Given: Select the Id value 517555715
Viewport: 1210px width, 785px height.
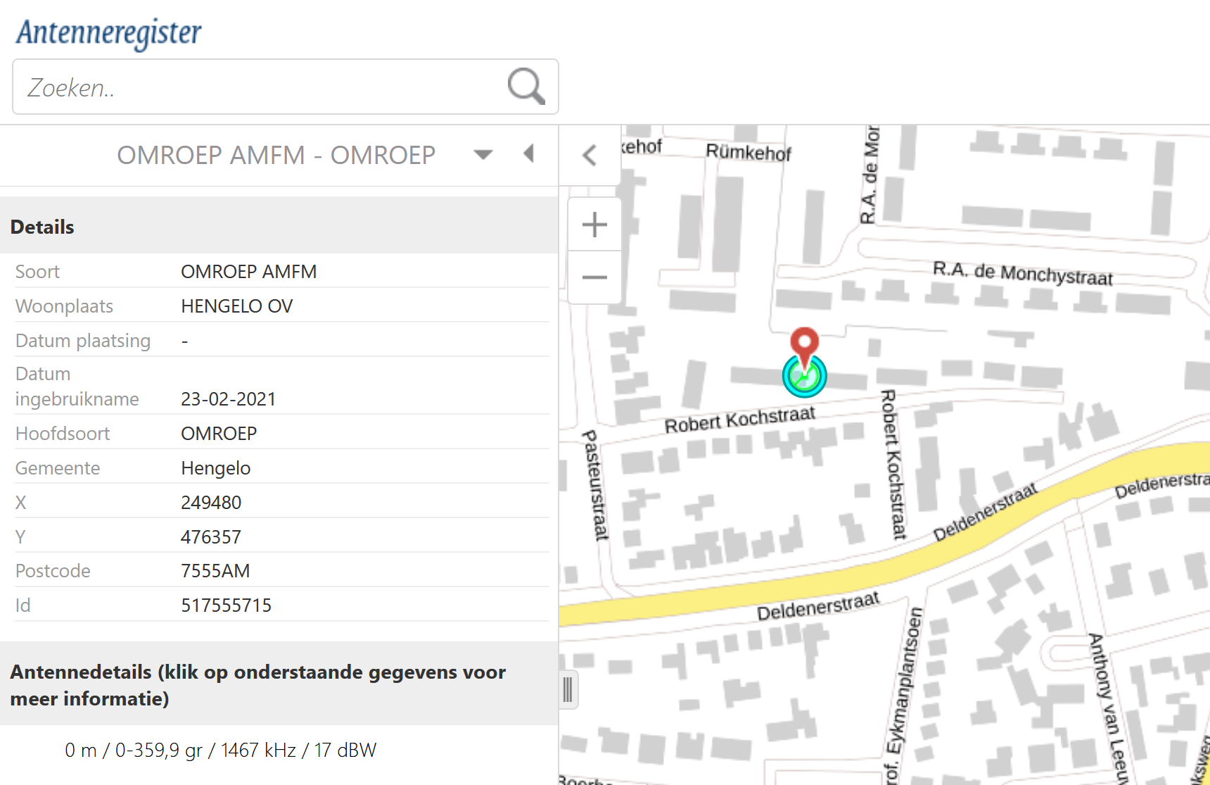Looking at the screenshot, I should click(226, 605).
